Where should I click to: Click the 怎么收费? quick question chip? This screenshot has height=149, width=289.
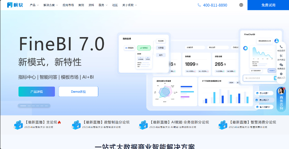[264, 93]
